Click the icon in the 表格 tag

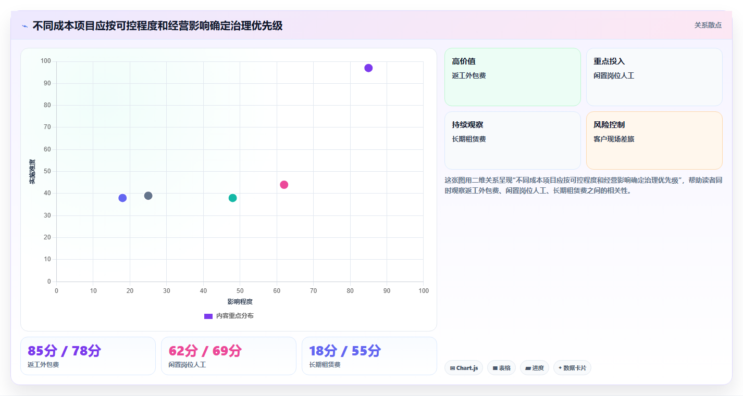[x=495, y=368]
